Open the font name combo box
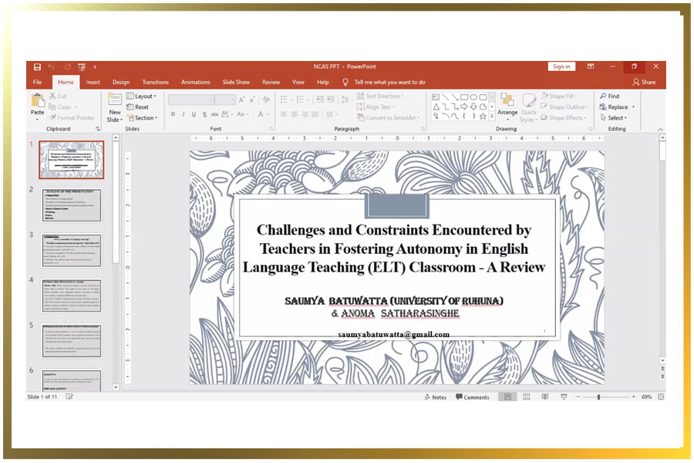Viewport: 694px width, 463px height. [190, 100]
